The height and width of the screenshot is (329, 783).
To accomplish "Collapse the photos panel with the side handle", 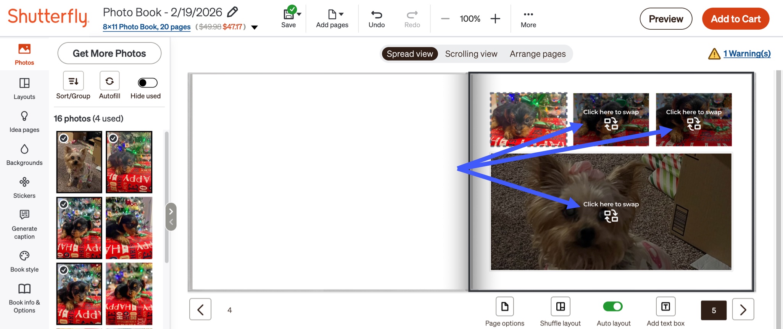I will pos(171,217).
